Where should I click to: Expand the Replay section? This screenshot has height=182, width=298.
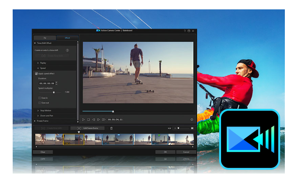38,63
